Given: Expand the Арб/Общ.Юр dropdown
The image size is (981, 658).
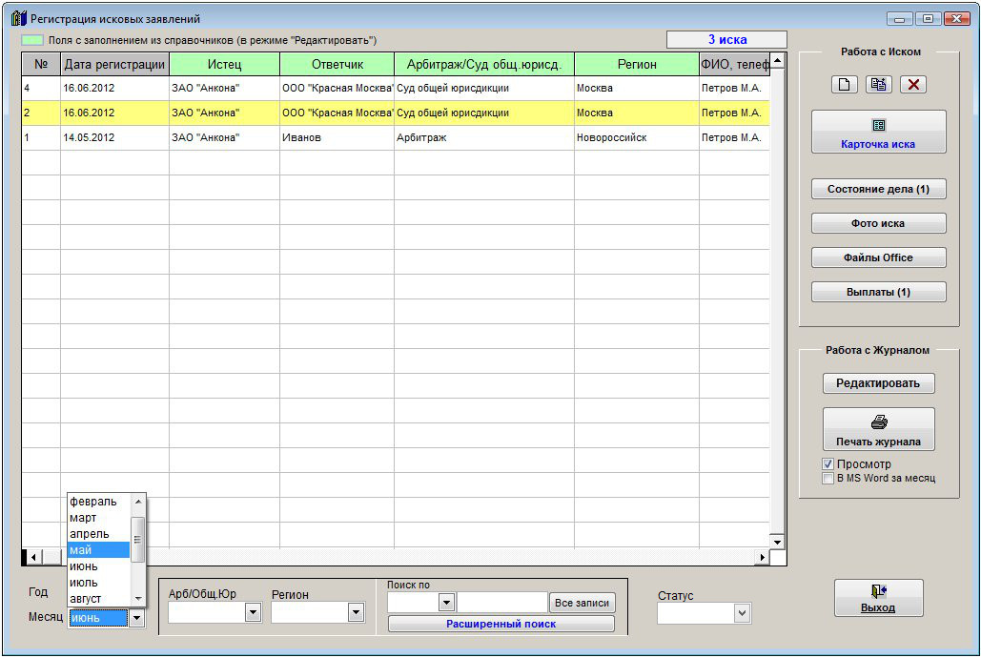Looking at the screenshot, I should click(x=253, y=612).
